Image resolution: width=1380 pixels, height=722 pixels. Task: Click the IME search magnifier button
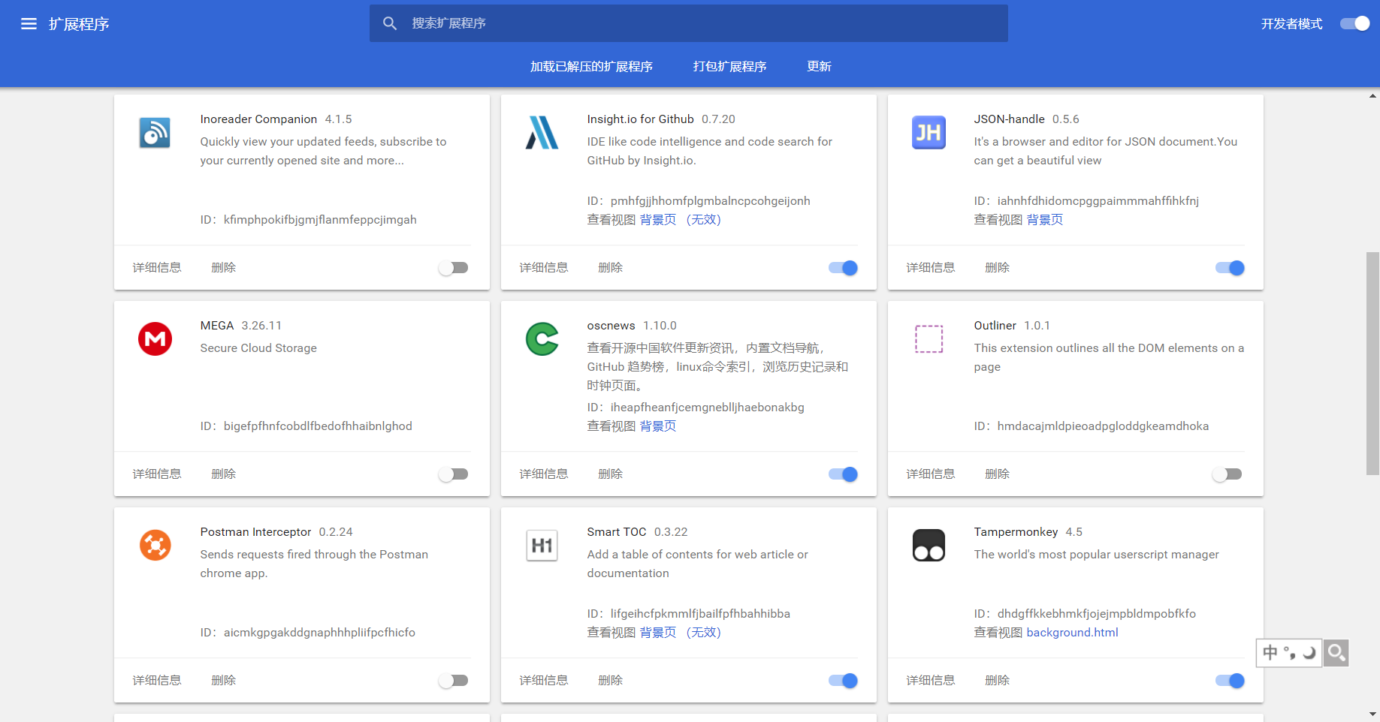click(1336, 653)
